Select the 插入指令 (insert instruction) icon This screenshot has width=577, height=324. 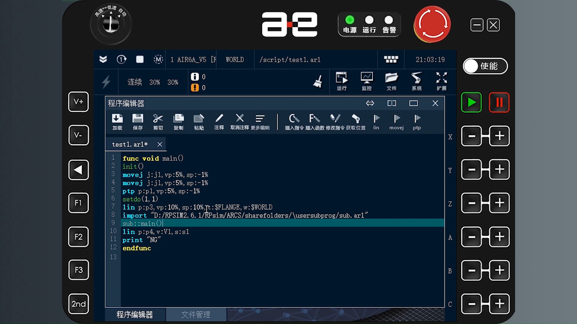point(294,121)
